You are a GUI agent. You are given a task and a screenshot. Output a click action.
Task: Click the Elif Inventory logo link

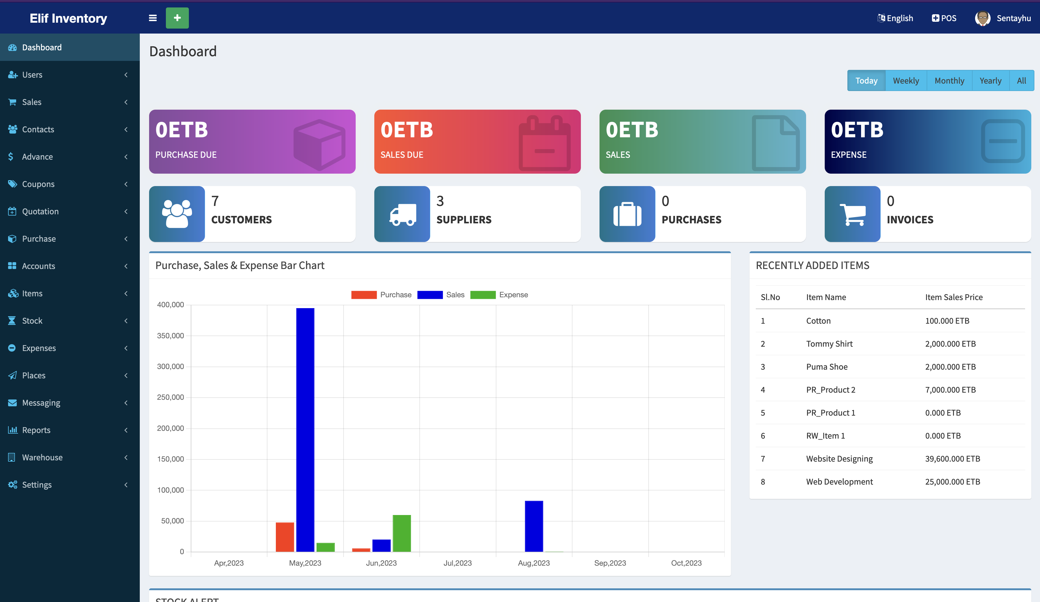point(68,18)
